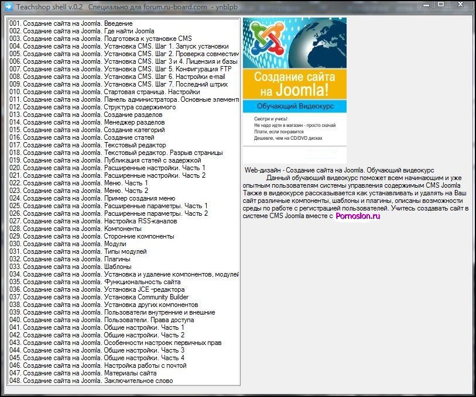Close the Teachshop shell window

tap(461, 5)
